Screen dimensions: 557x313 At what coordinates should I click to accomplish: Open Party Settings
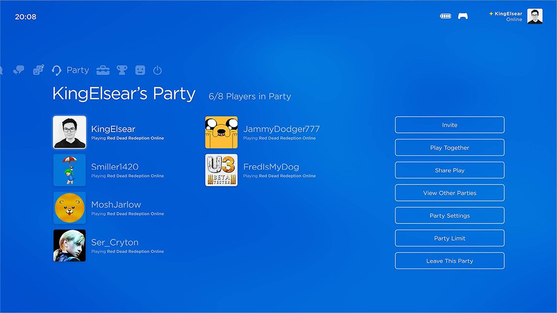tap(449, 216)
